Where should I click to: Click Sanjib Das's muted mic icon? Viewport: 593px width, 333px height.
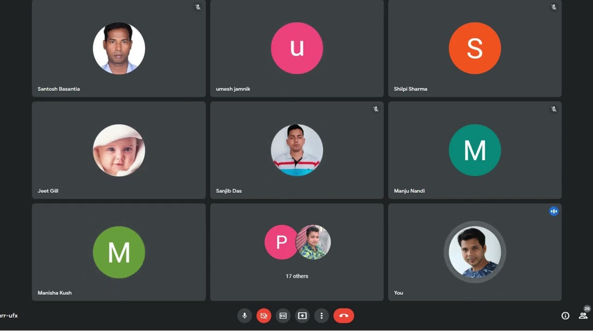pyautogui.click(x=376, y=109)
